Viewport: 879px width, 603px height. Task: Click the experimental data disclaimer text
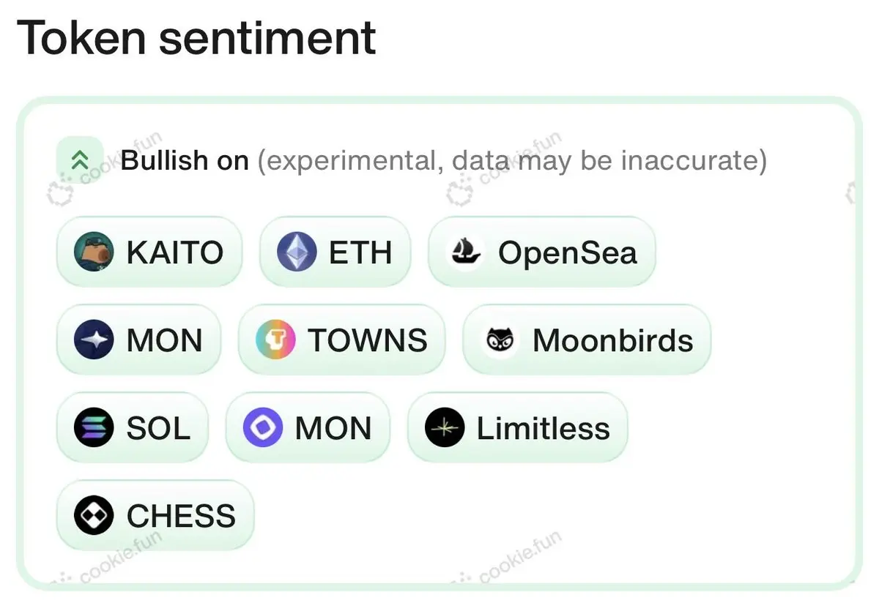coord(511,160)
